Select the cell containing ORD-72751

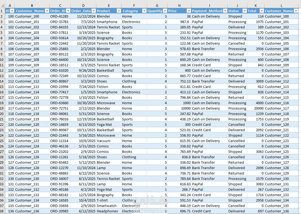tap(60, 108)
